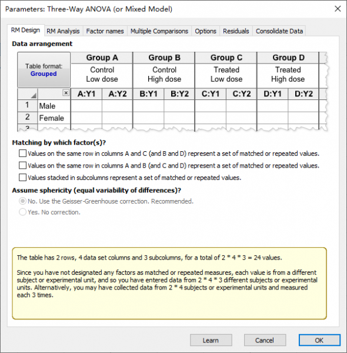Click Treated High dose label under Group D
Screen dimensions: 347x353
[x=288, y=75]
